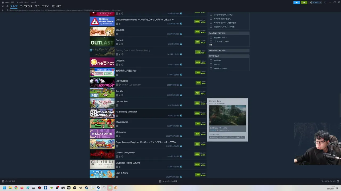Screen dimensions: 341x191
Task: Open Glyphica: Typing Survival listing
Action: [x=148, y=164]
